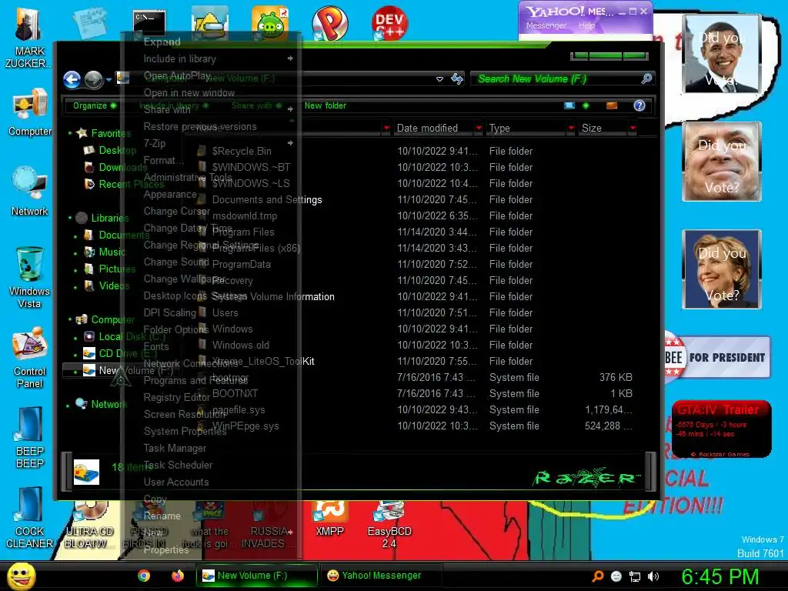Open the Type column filter arrow

point(572,129)
